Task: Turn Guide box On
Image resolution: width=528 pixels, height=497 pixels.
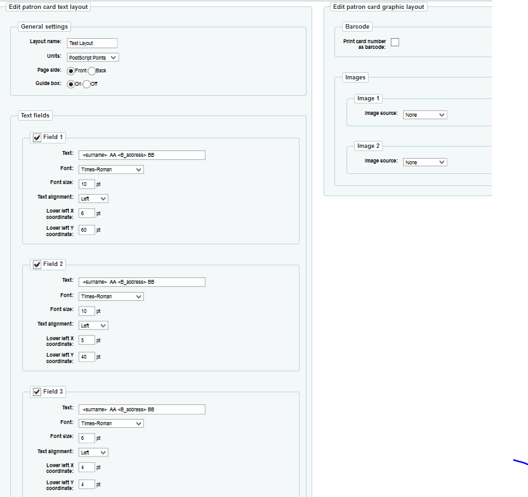Action: click(71, 84)
